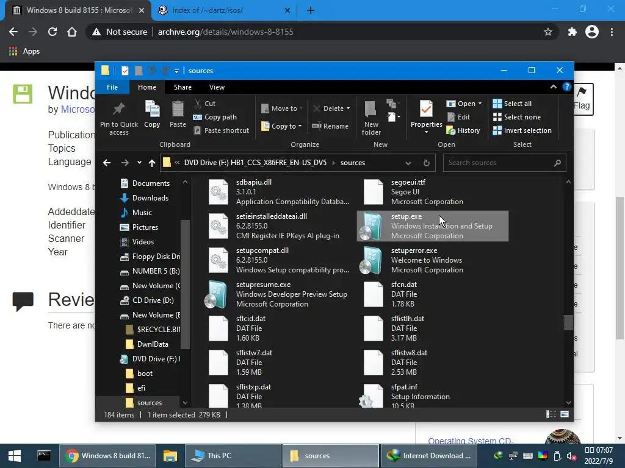
Task: Click the Paste ribbon icon
Action: (x=178, y=114)
